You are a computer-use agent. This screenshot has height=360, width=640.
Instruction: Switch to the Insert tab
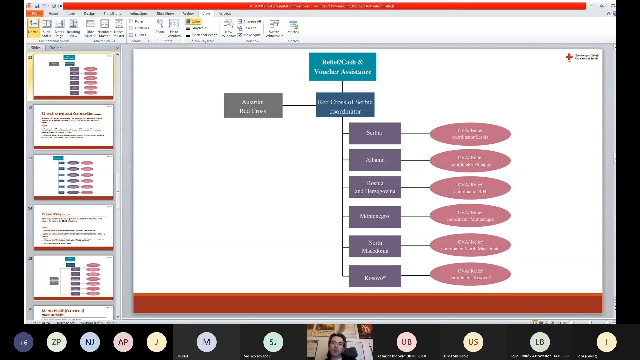tap(71, 14)
